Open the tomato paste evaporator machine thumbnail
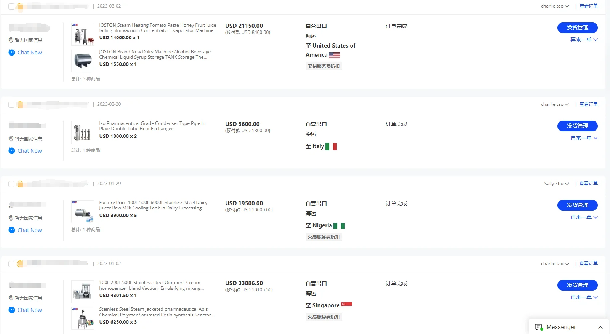Image resolution: width=610 pixels, height=334 pixels. [83, 34]
